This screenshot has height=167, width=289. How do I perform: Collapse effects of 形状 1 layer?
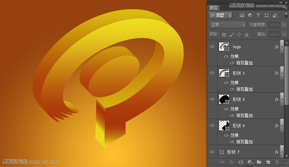[282, 73]
